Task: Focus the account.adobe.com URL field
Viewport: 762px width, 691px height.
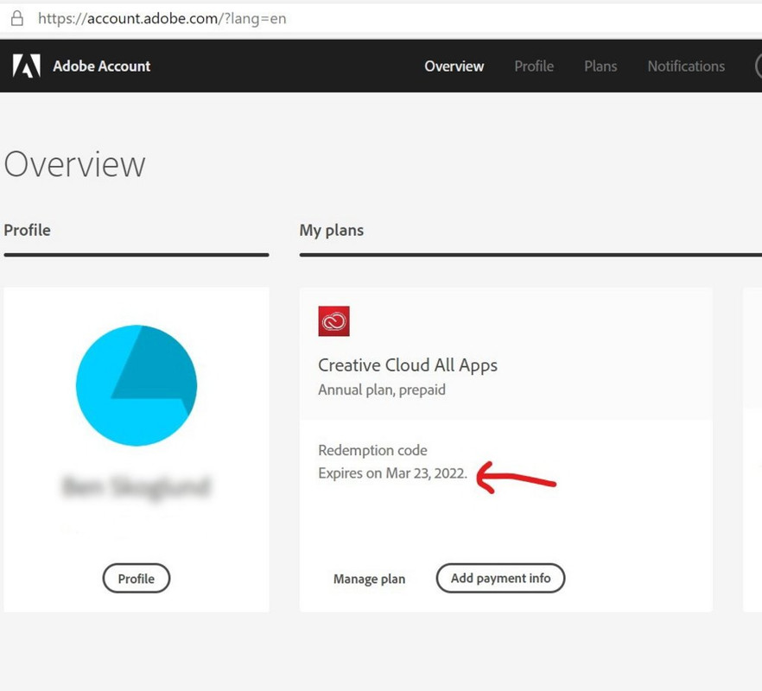Action: 162,18
